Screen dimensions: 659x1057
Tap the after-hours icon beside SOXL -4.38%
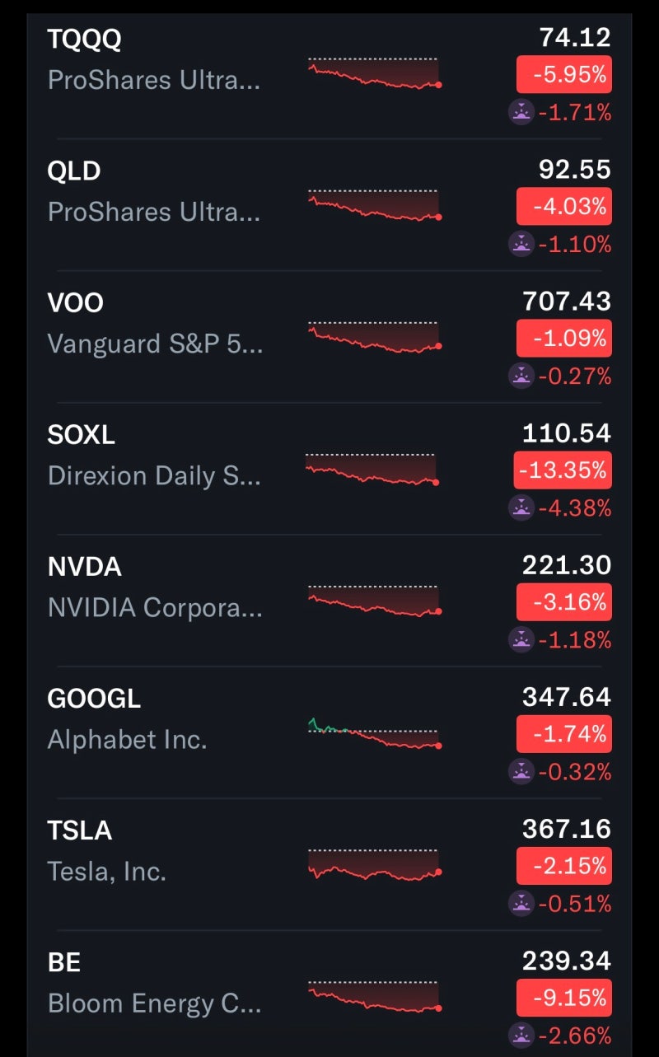coord(521,508)
